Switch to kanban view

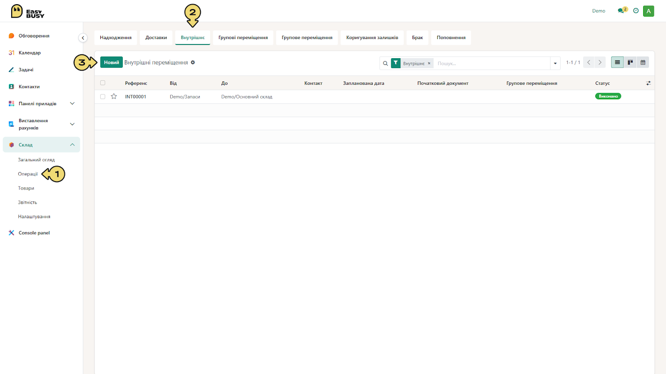pyautogui.click(x=630, y=62)
